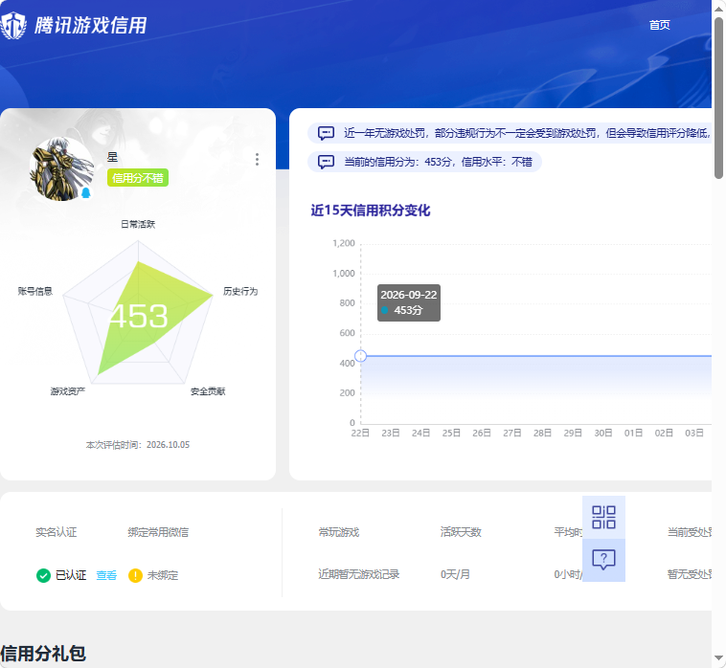Click the 453 score in radar chart
This screenshot has height=668, width=726.
coord(138,317)
